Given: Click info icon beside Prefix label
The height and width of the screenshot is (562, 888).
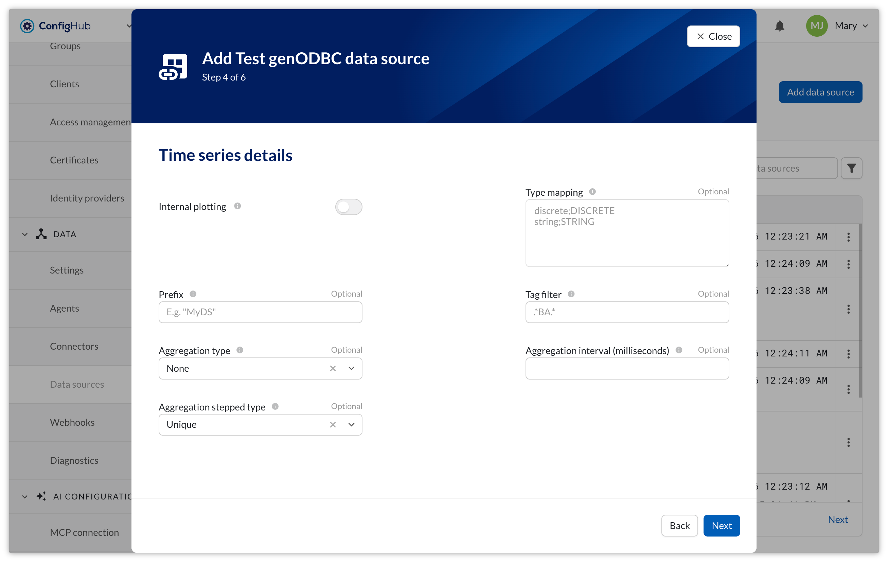Looking at the screenshot, I should tap(193, 294).
